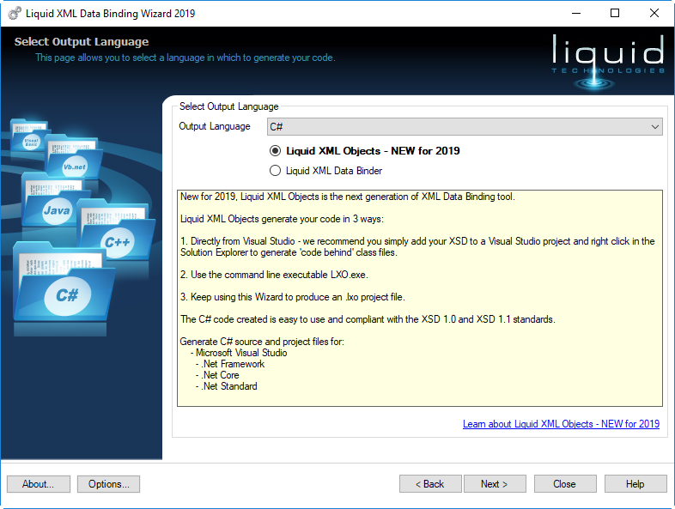Close window using title bar X
Image resolution: width=675 pixels, height=509 pixels.
pos(654,14)
